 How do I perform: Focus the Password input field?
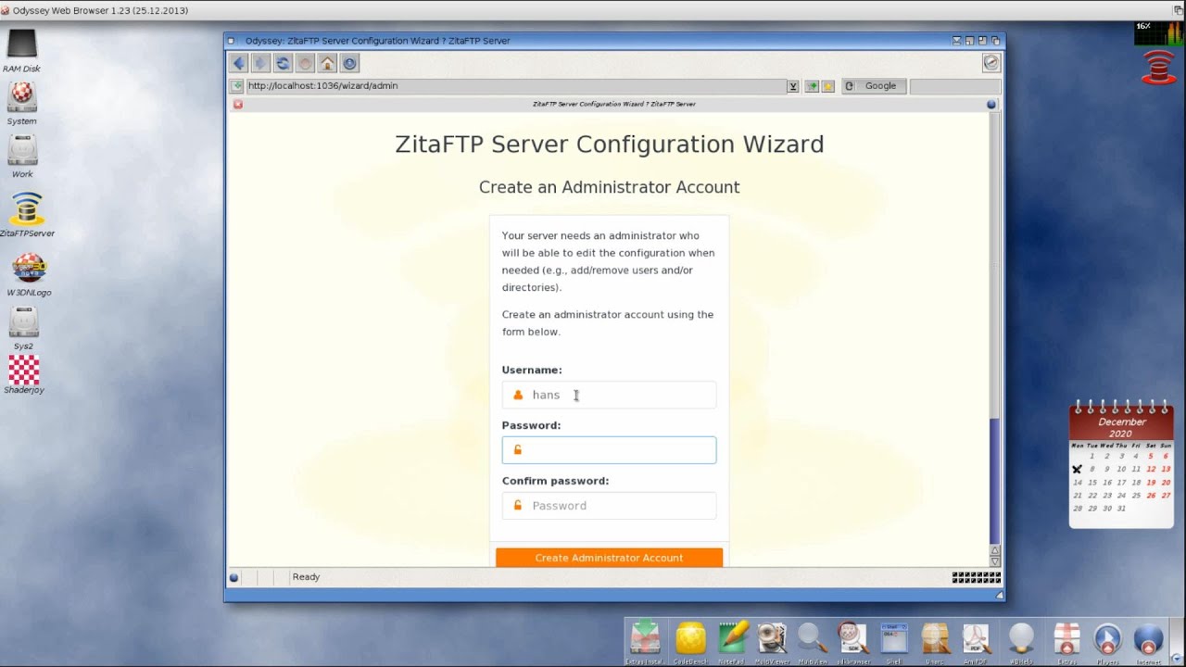tap(609, 450)
